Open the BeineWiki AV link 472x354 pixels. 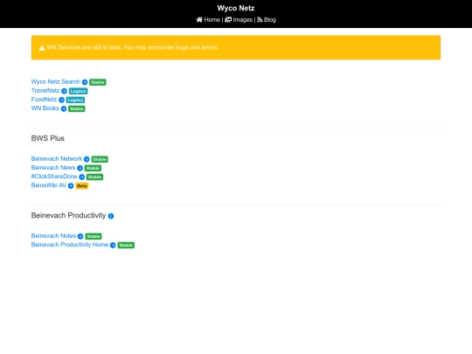point(49,185)
